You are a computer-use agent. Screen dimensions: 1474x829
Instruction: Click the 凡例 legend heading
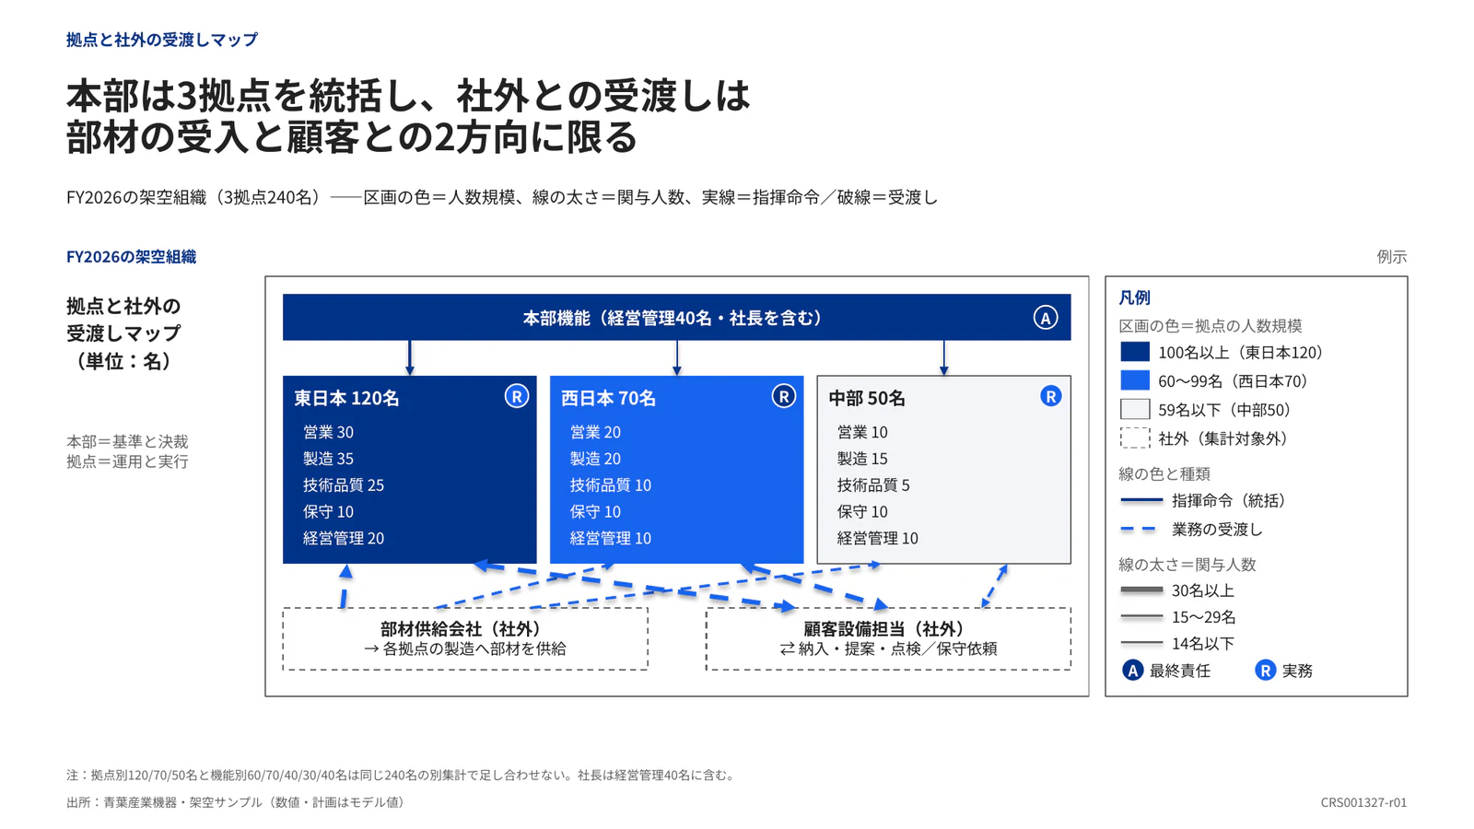[x=1134, y=298]
